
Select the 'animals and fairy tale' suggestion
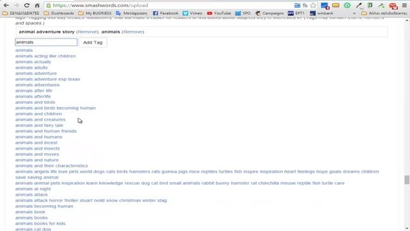(40, 125)
